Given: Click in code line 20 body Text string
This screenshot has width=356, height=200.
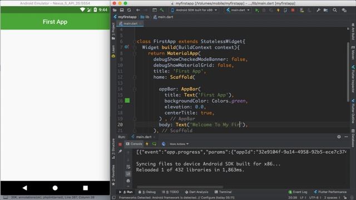Looking at the screenshot, I should [216, 124].
